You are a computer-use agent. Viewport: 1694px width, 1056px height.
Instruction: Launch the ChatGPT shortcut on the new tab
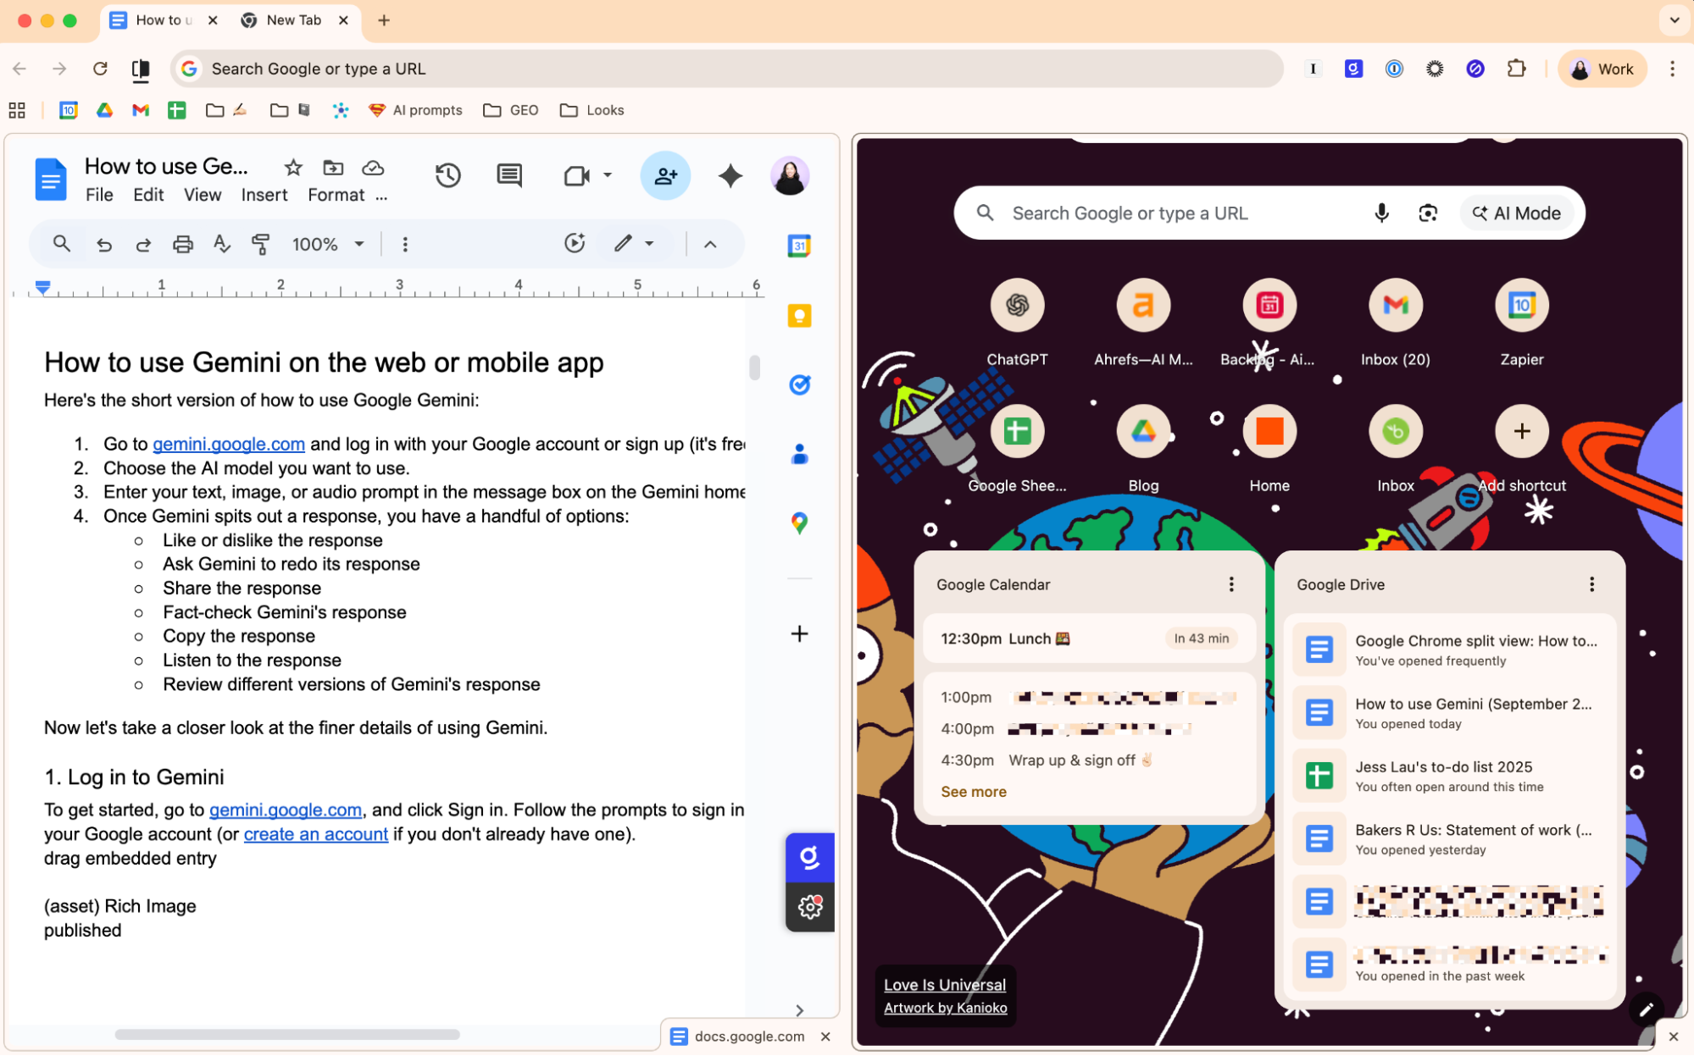[x=1017, y=305]
